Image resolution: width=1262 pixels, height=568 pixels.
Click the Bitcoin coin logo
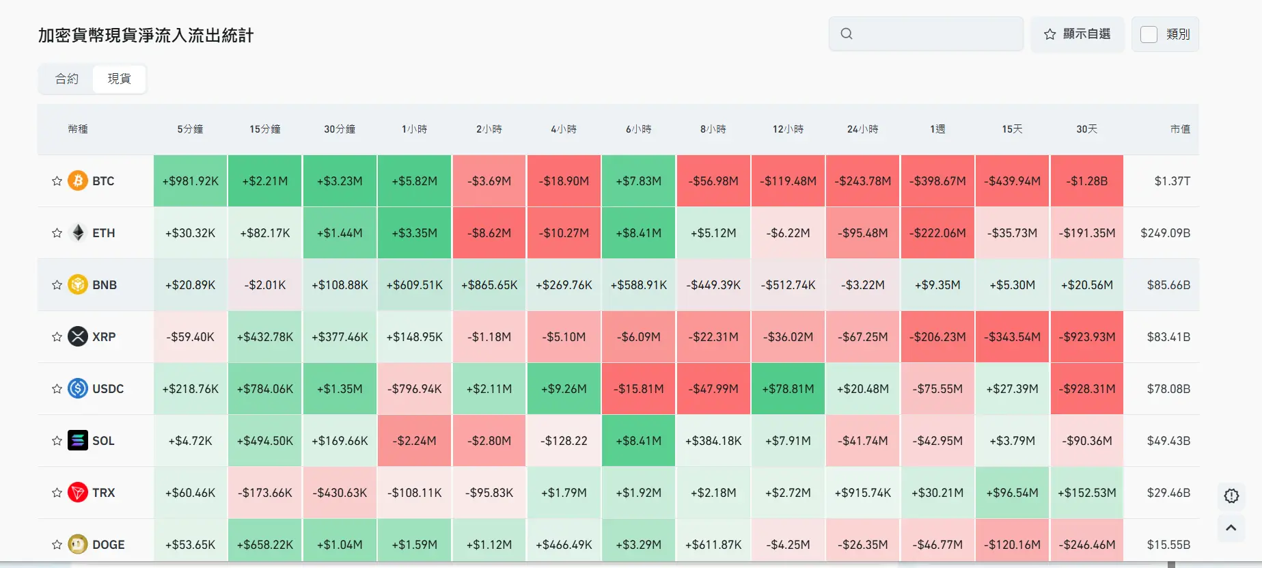tap(78, 181)
